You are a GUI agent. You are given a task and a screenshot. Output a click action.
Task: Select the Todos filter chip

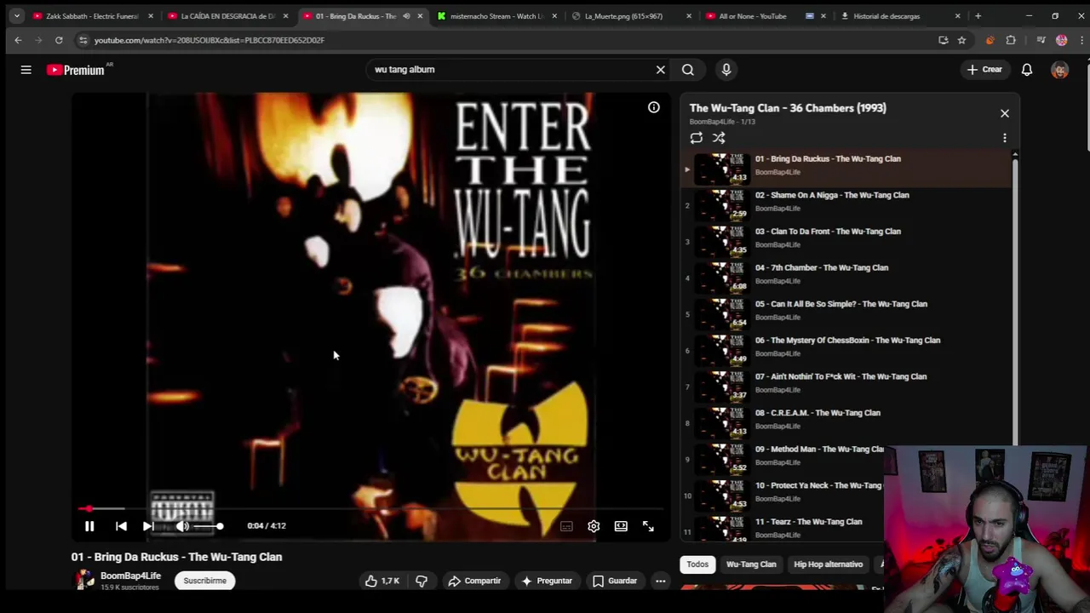click(x=697, y=564)
